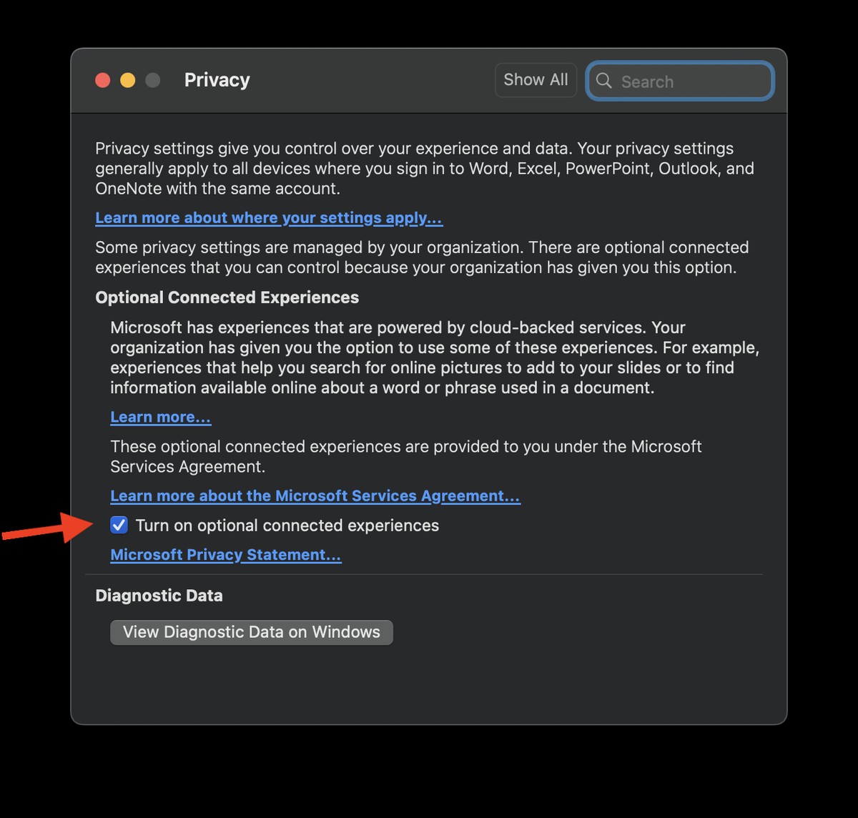This screenshot has height=818, width=858.
Task: View the Microsoft Privacy Statement
Action: pos(225,554)
